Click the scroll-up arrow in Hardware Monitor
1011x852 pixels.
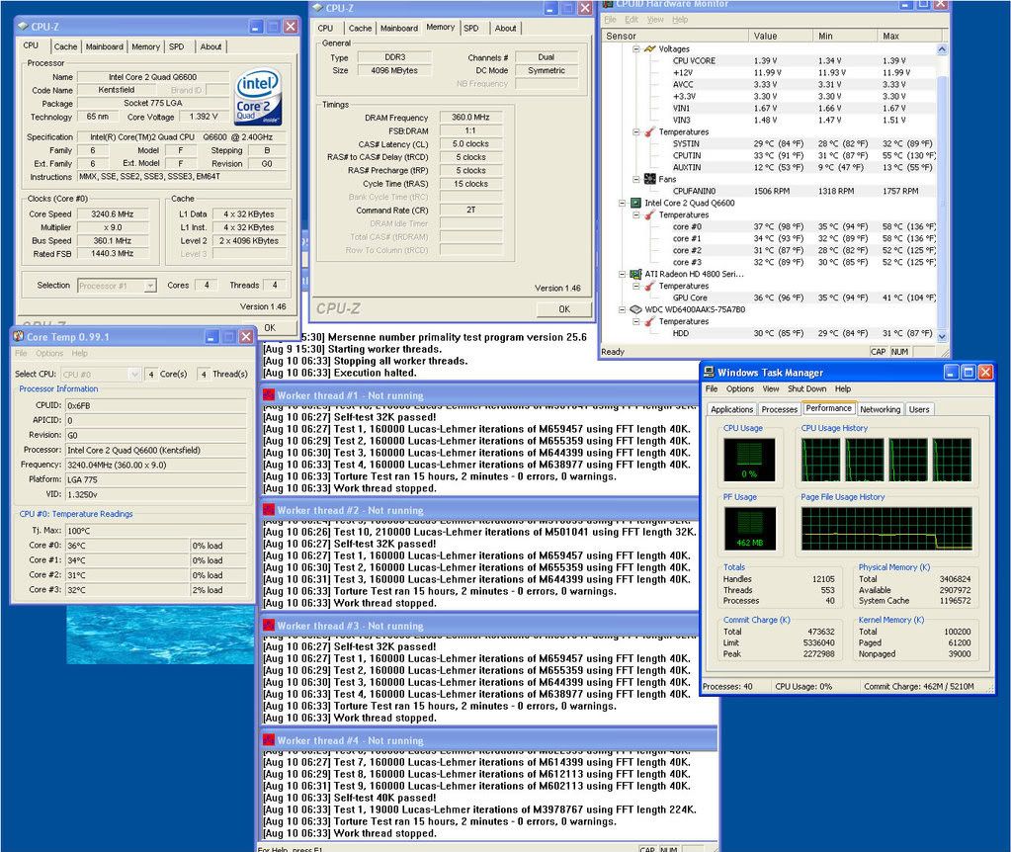pos(942,49)
